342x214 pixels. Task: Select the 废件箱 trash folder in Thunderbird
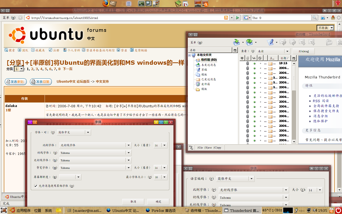tap(205, 84)
